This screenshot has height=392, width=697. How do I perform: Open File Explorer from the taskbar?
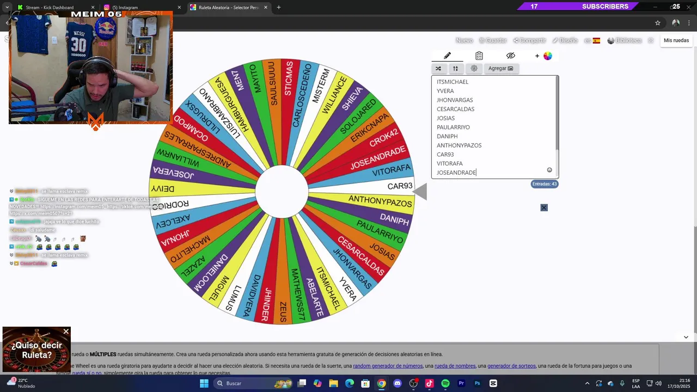334,383
